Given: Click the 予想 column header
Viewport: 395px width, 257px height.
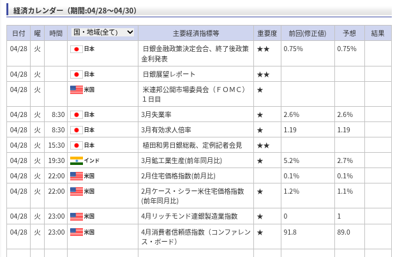Looking at the screenshot, I should pyautogui.click(x=349, y=33).
